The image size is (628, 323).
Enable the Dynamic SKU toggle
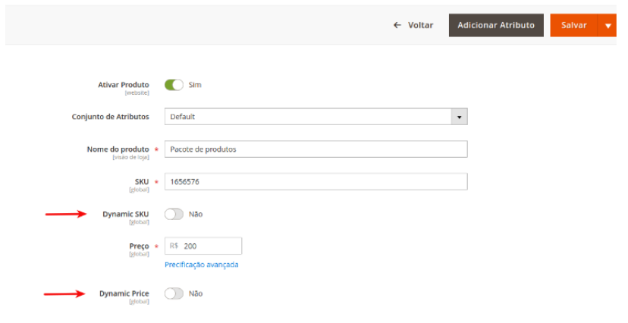(x=174, y=214)
